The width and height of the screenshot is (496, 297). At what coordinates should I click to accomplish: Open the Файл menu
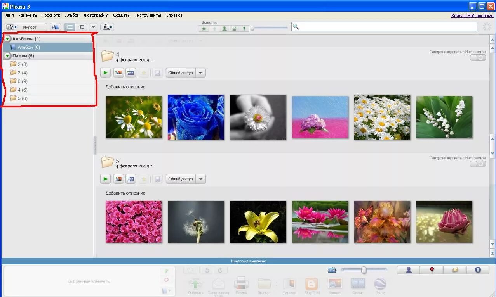pyautogui.click(x=9, y=16)
